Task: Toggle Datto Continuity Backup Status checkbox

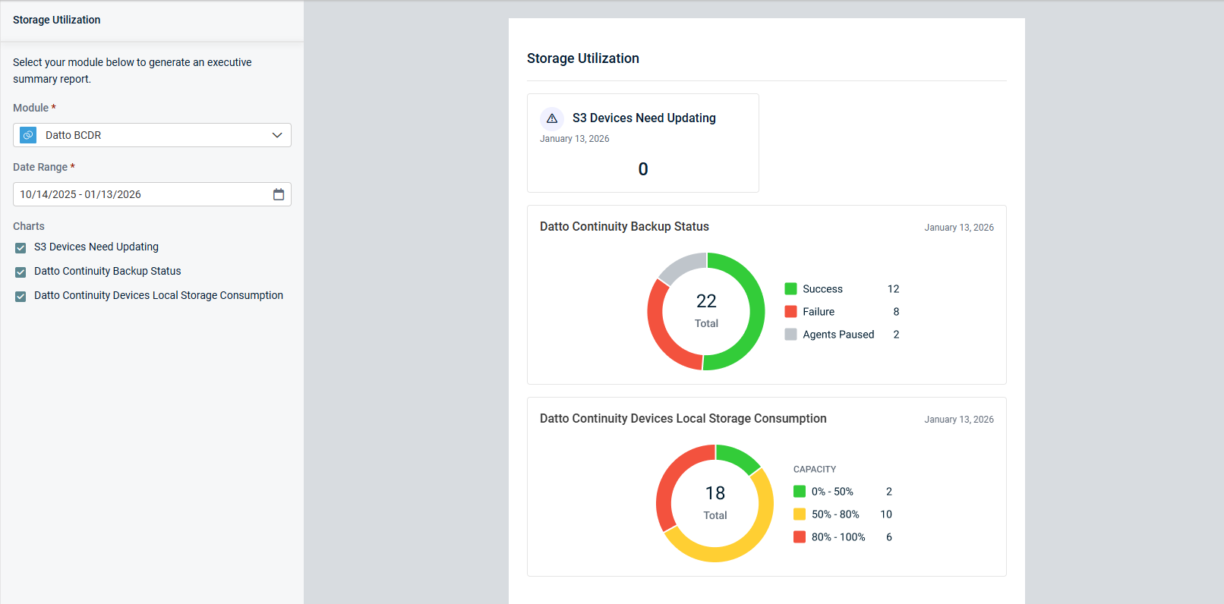Action: point(21,272)
